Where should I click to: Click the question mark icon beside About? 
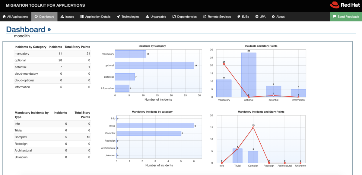pos(273,17)
